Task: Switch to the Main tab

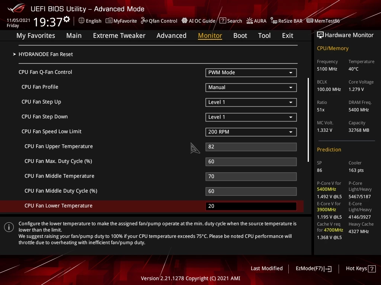Action: click(x=74, y=36)
